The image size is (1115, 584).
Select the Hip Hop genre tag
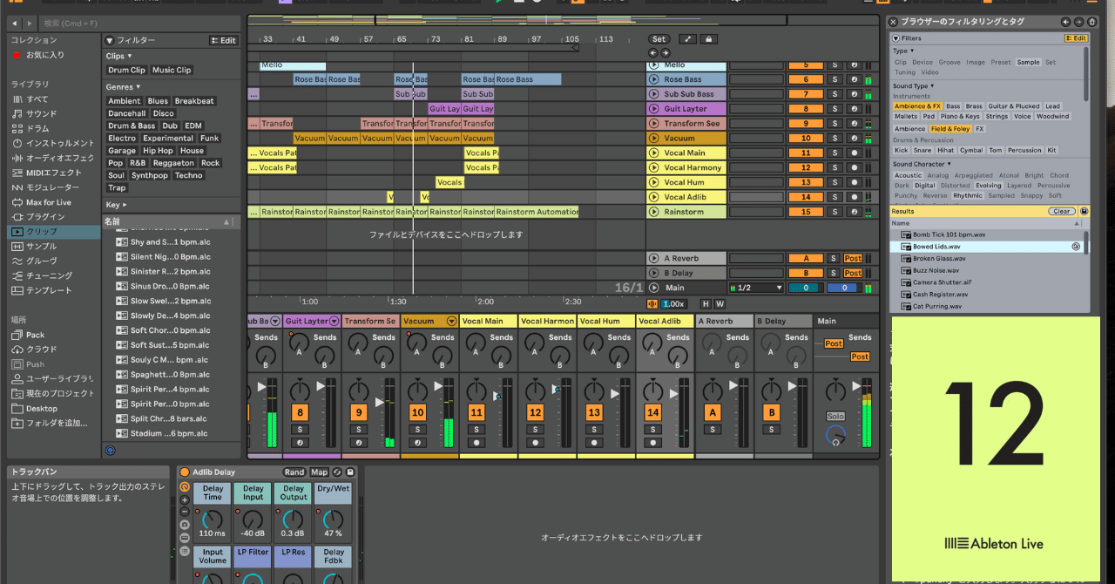coord(158,151)
